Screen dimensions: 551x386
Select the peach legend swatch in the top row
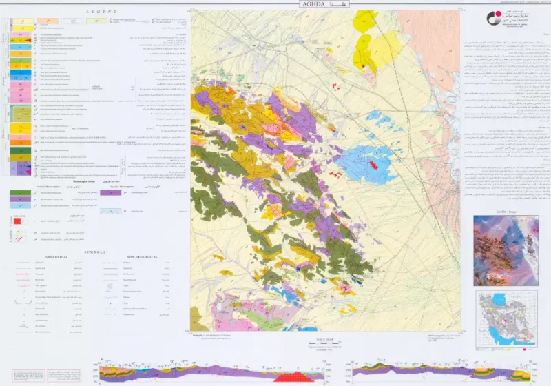pos(48,21)
